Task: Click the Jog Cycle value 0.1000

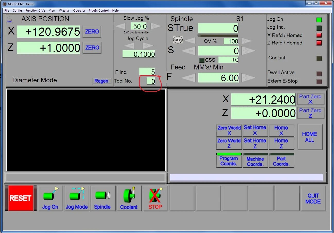Action: click(x=139, y=54)
